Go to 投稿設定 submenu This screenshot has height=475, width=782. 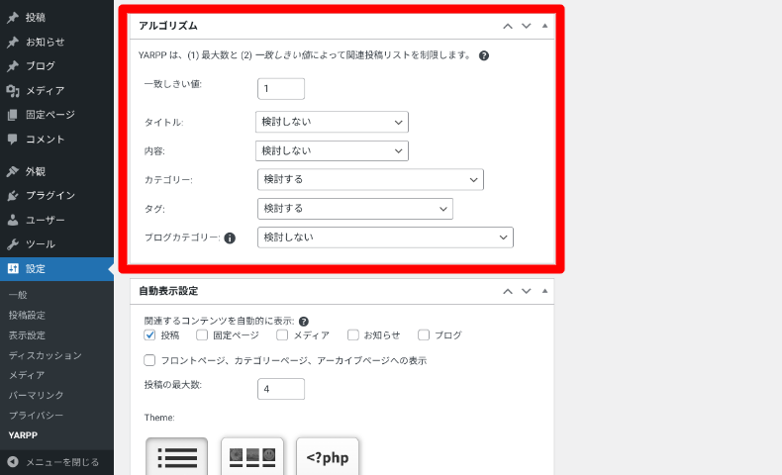point(27,315)
